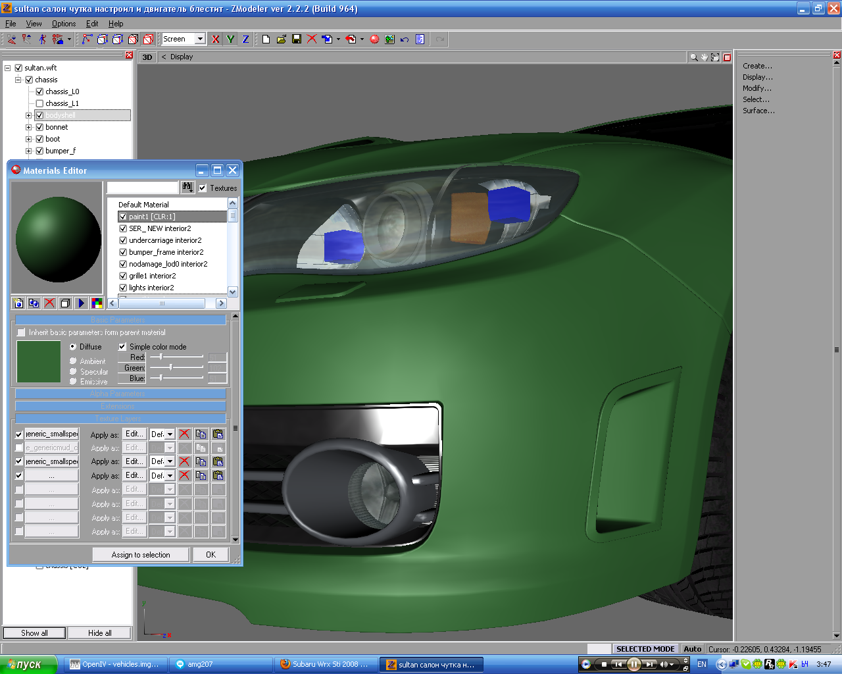The width and height of the screenshot is (842, 674).
Task: Click the Assign to selection button
Action: [x=141, y=555]
